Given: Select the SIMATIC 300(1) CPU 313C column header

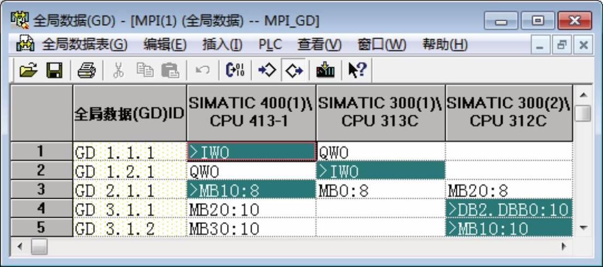Looking at the screenshot, I should point(380,113).
